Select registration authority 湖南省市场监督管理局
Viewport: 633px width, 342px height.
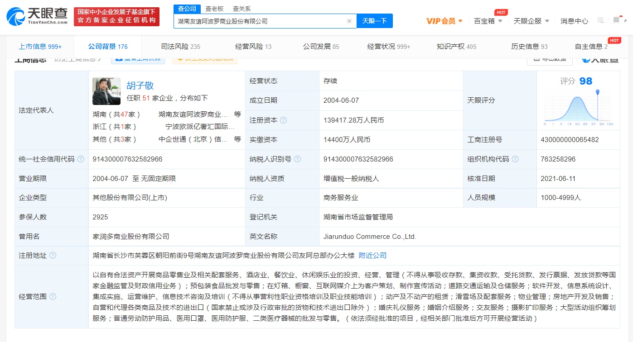tap(358, 217)
